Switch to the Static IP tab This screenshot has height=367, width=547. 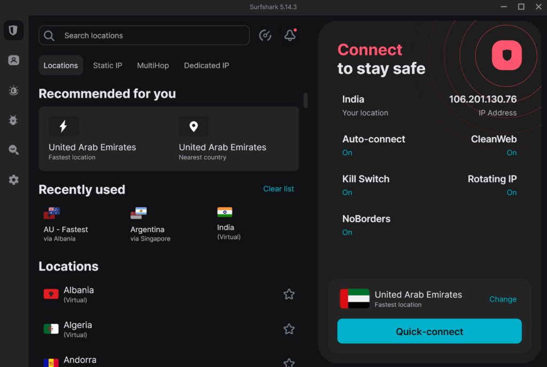click(x=107, y=66)
